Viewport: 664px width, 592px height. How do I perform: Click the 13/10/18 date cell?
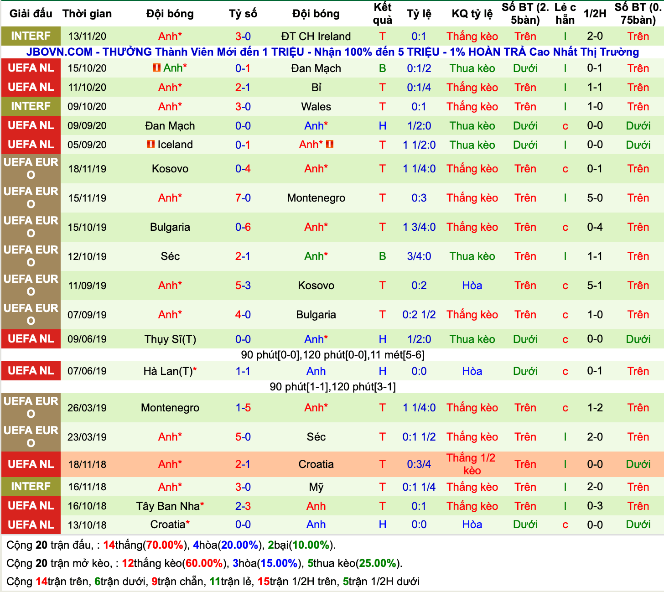(87, 525)
